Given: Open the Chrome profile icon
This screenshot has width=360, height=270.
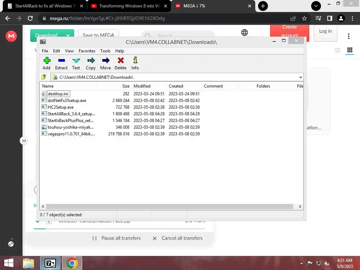Looking at the screenshot, I should pos(341,18).
